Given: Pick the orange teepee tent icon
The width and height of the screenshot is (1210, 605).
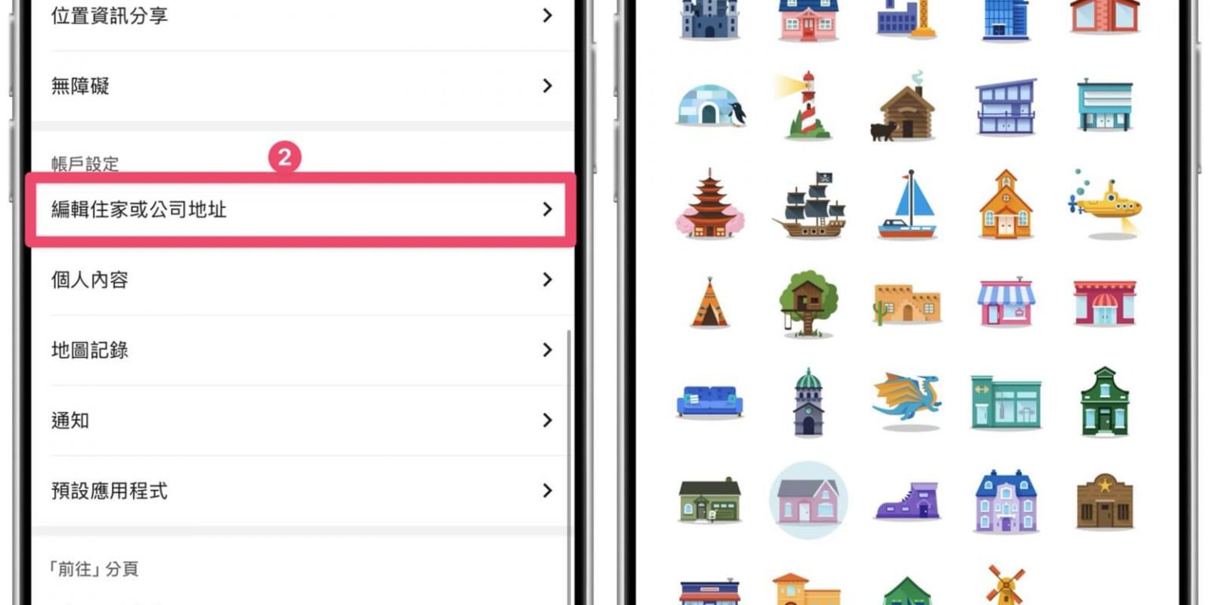Looking at the screenshot, I should [x=710, y=302].
